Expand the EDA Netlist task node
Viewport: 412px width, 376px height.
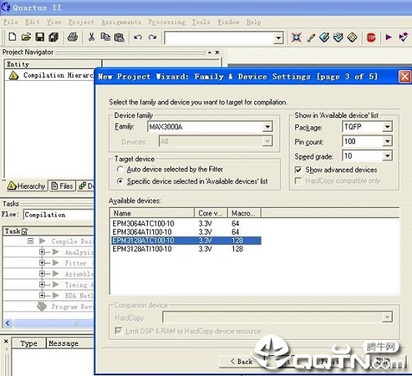point(42,295)
